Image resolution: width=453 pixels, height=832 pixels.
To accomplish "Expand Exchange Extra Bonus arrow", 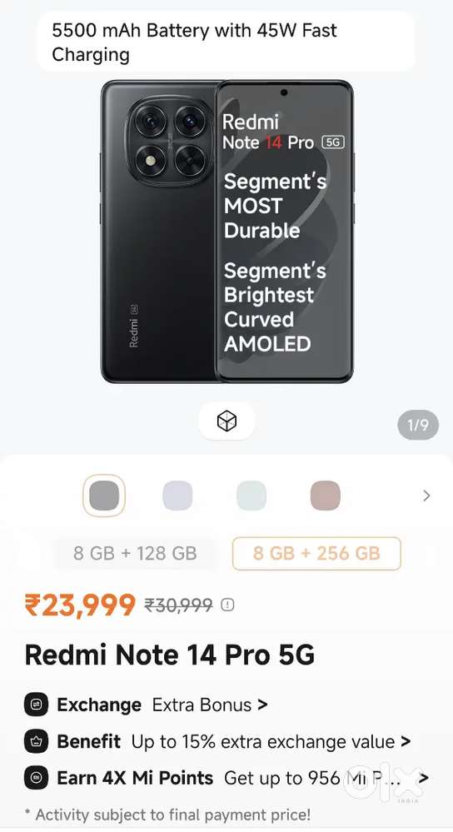I will point(262,705).
